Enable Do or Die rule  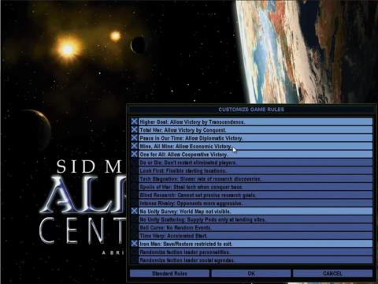pos(251,163)
